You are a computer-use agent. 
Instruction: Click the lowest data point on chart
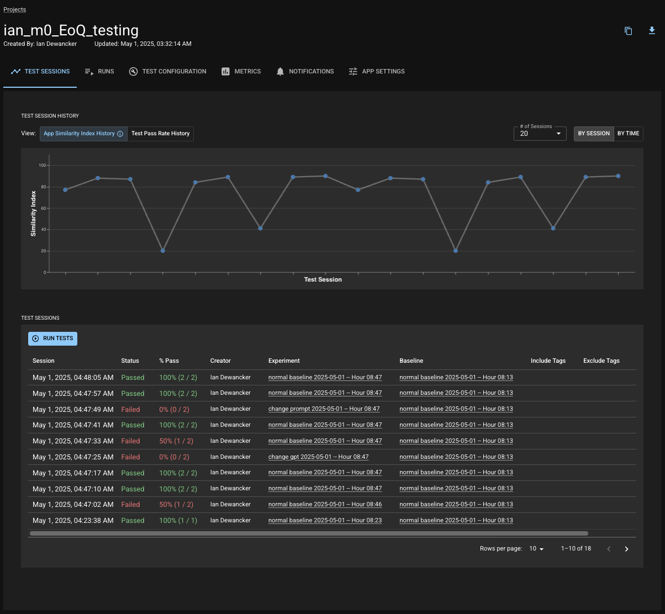point(162,251)
